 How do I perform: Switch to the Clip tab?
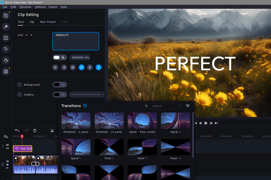(32, 22)
